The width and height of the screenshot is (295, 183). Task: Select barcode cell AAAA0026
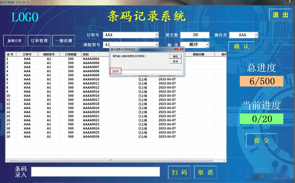tap(91, 137)
